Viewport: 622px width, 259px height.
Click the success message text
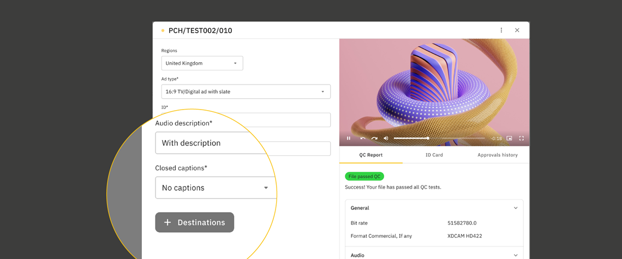coord(393,187)
